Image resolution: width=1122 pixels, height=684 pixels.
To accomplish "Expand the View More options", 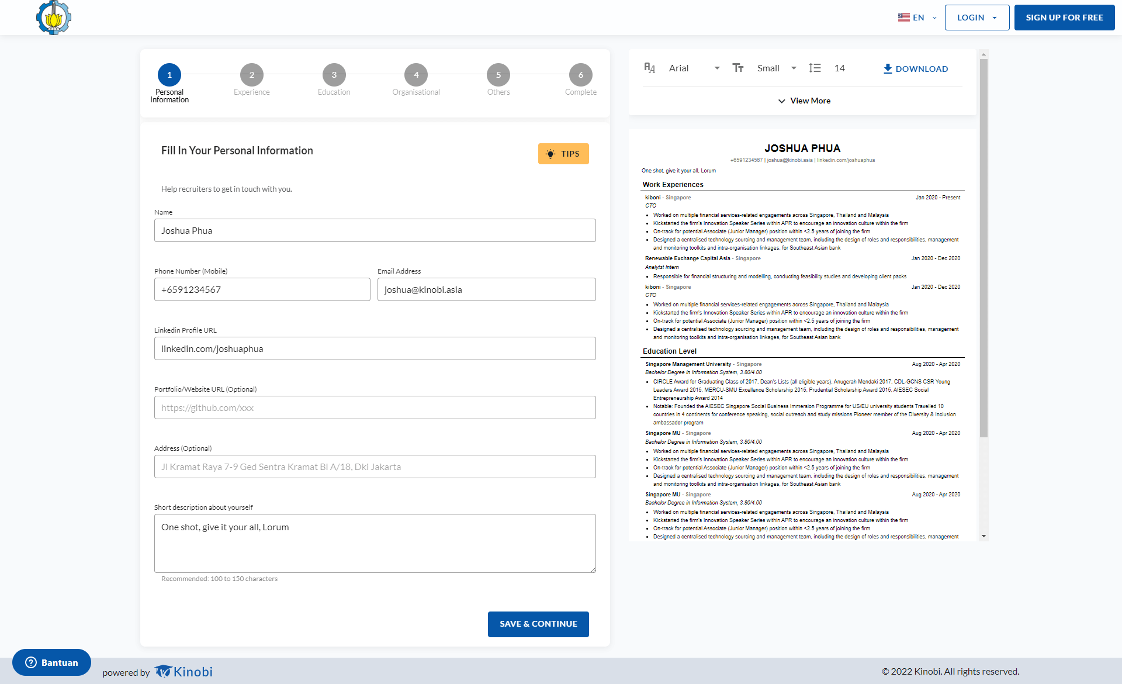I will coord(804,101).
